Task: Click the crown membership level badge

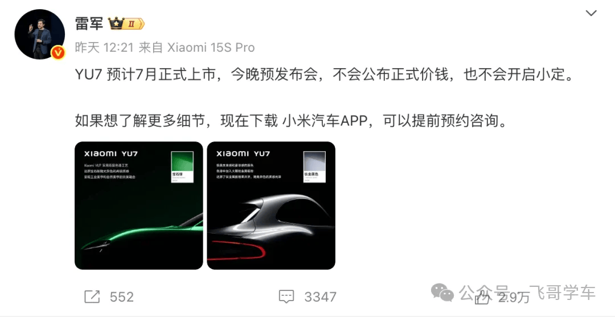Action: pos(126,24)
